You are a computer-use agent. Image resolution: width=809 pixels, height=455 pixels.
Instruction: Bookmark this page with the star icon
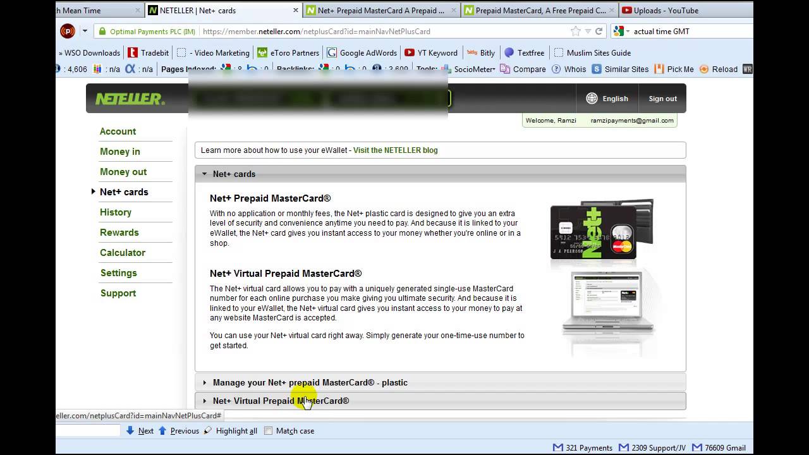click(575, 31)
